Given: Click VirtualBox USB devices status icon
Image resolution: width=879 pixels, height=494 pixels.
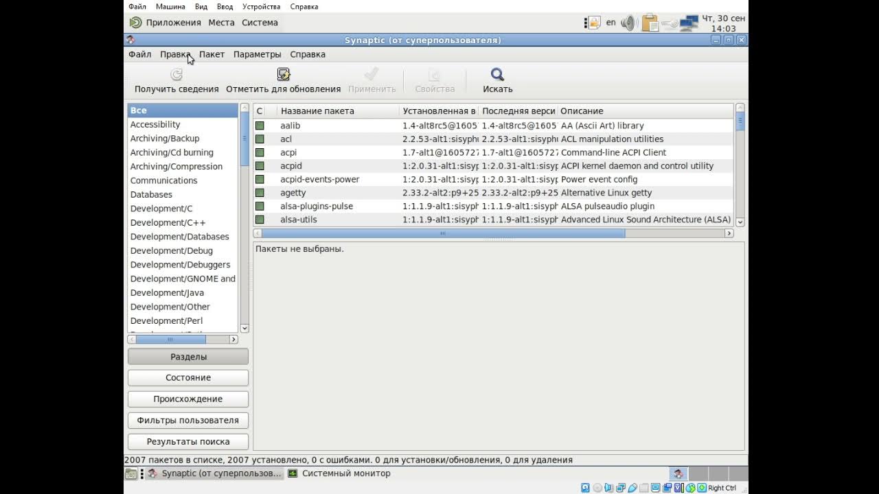Looking at the screenshot, I should click(x=632, y=488).
